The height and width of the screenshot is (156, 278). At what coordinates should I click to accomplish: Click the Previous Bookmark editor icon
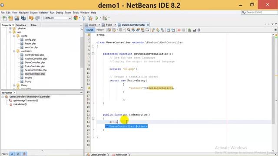153,30
